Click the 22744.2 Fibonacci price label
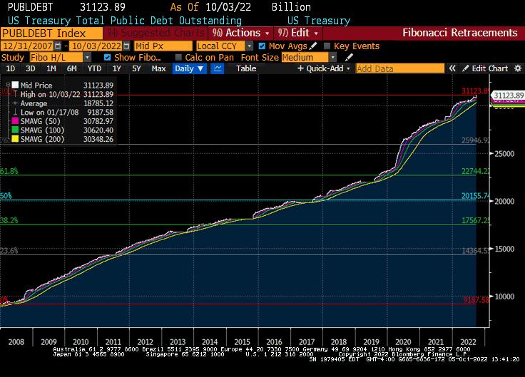 [476, 171]
